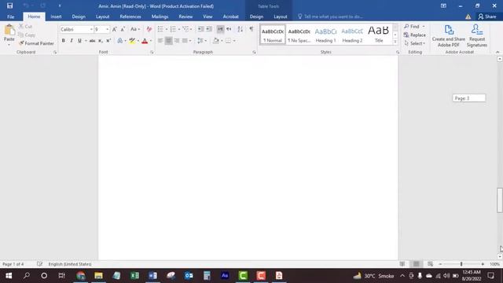Align text to the right

click(x=177, y=41)
